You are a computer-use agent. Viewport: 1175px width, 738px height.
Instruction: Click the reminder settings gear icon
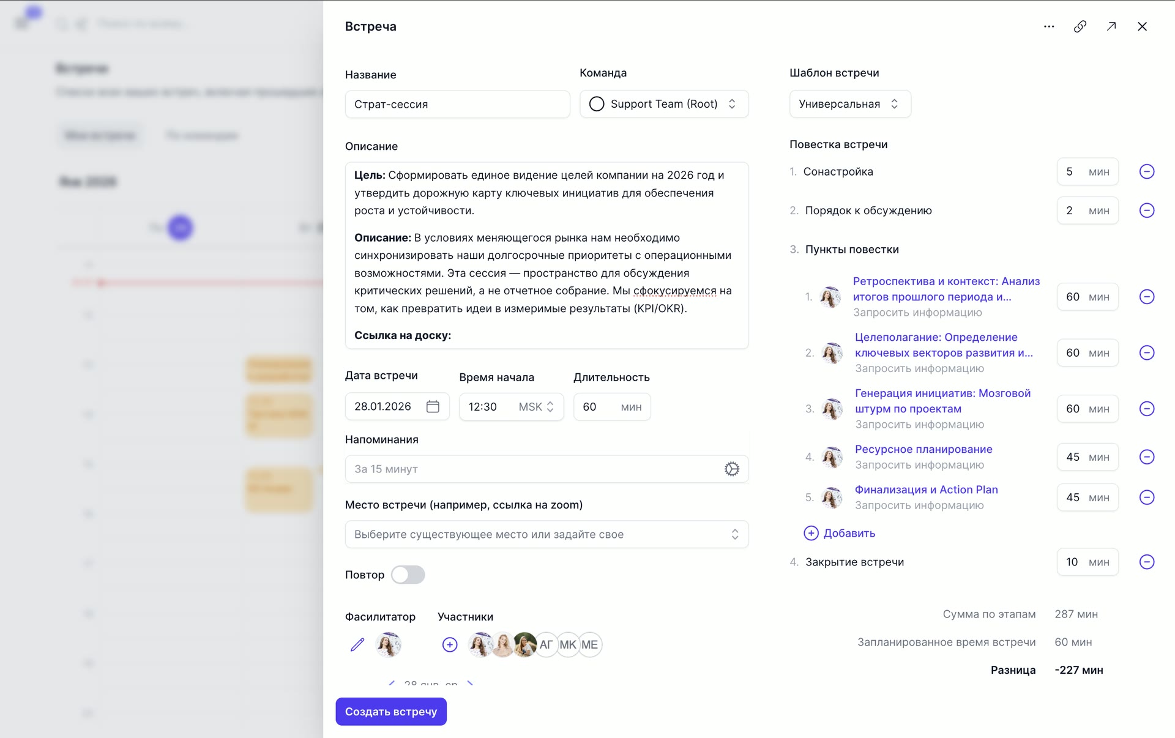click(732, 469)
